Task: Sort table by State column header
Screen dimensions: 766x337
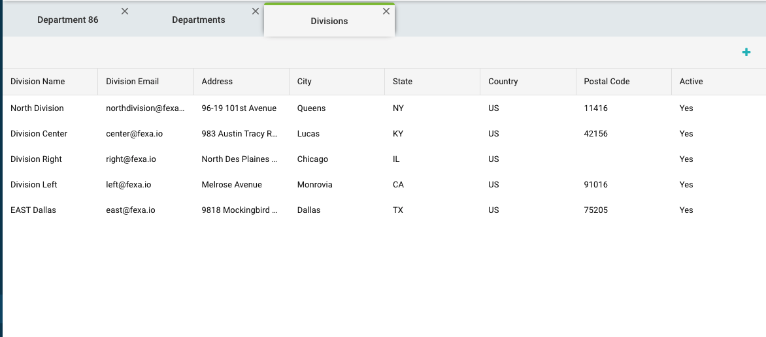Action: [x=403, y=82]
